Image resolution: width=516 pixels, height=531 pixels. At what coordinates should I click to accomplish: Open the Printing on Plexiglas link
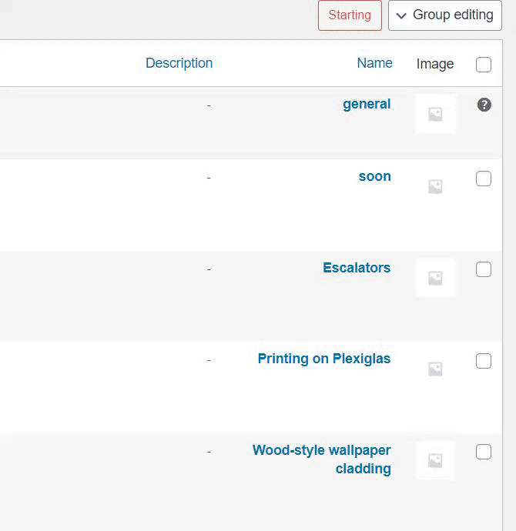324,359
